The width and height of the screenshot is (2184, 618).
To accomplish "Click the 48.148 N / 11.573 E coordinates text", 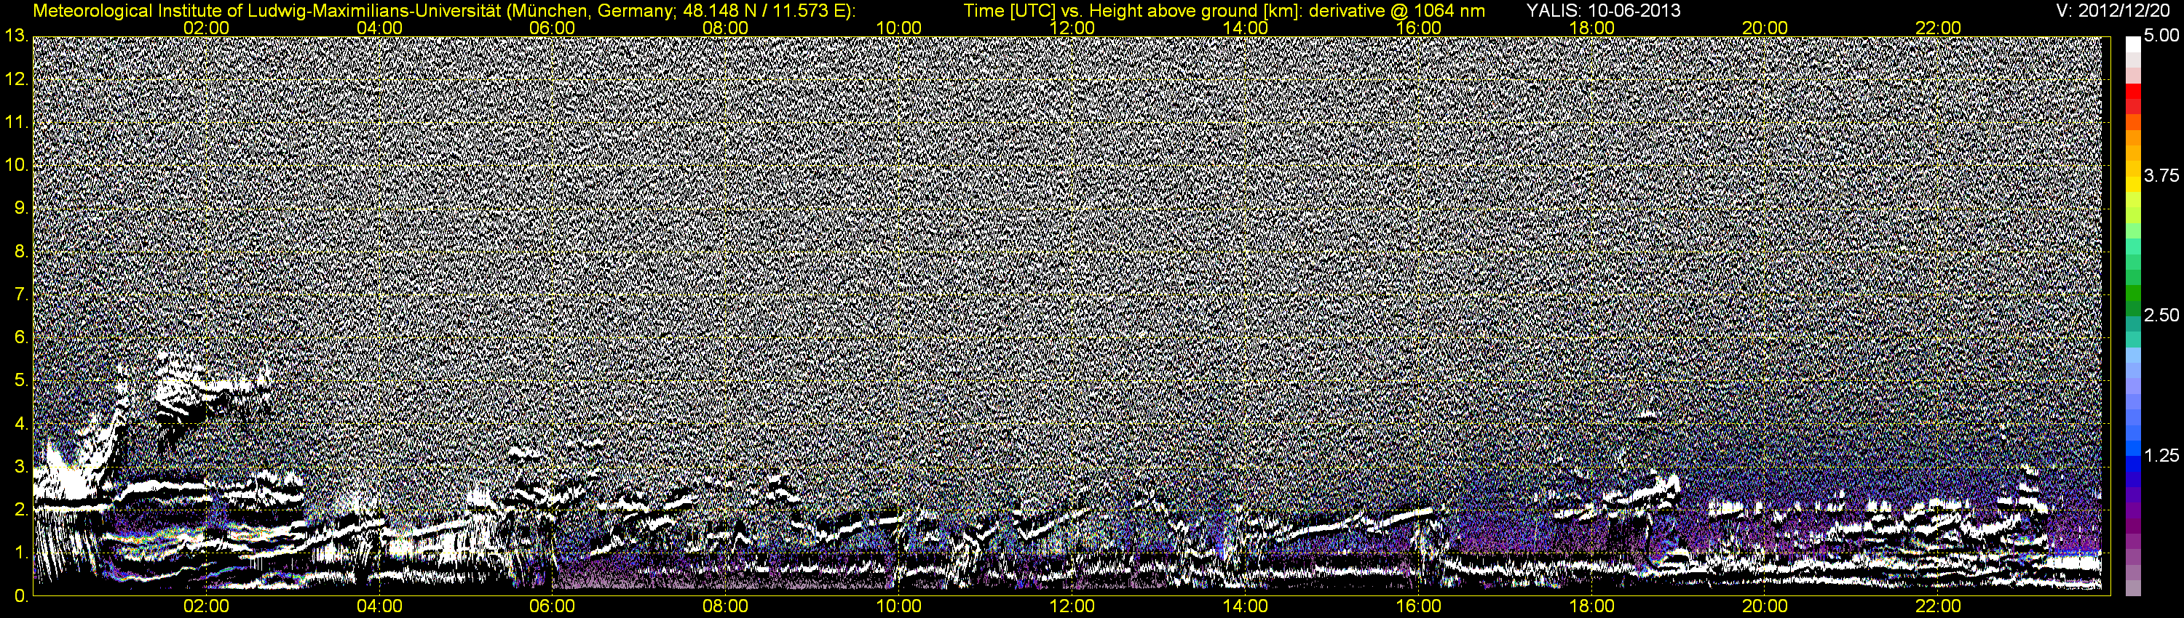I will [762, 11].
